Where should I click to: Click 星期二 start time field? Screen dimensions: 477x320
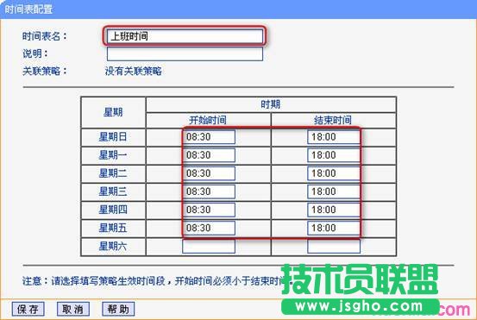click(209, 173)
